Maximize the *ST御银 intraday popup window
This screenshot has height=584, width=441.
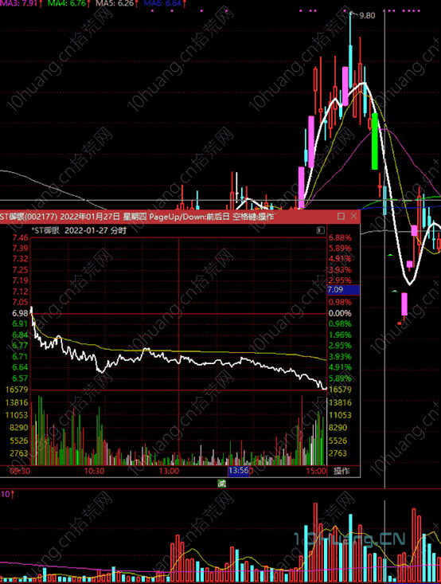[x=341, y=216]
